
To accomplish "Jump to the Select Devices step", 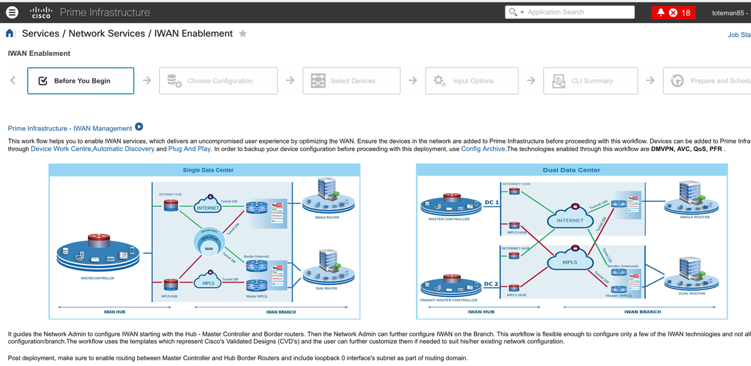I will coord(351,81).
